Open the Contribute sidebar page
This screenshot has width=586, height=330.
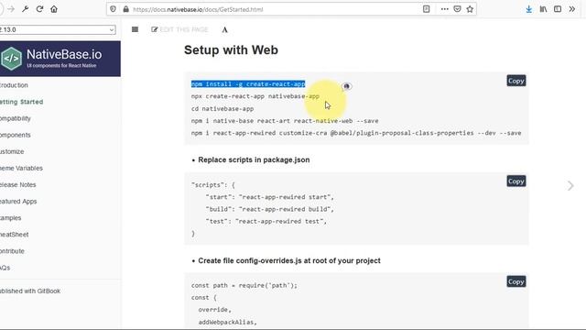point(12,251)
